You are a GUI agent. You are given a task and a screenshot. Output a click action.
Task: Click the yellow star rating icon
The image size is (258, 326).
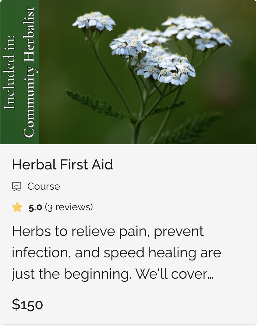pos(17,207)
